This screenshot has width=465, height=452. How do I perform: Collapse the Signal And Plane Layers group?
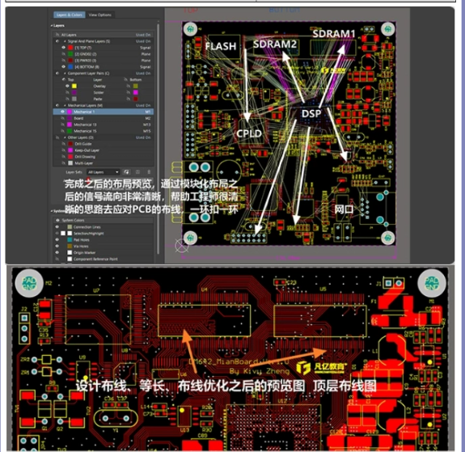click(x=65, y=41)
